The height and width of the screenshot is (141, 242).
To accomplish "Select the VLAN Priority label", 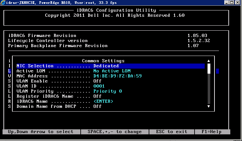I will tap(35, 91).
